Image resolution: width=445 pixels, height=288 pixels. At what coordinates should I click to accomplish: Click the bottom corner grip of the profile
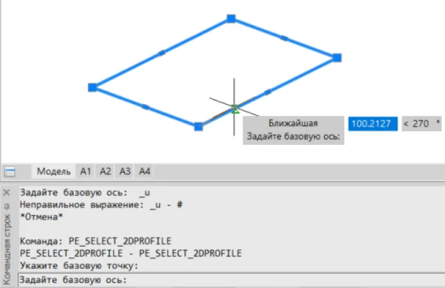pos(199,126)
